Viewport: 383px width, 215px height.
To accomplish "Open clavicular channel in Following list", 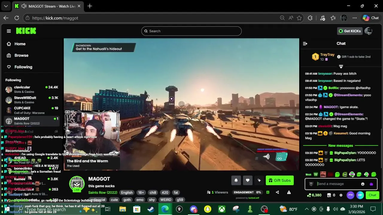I will [x=32, y=89].
